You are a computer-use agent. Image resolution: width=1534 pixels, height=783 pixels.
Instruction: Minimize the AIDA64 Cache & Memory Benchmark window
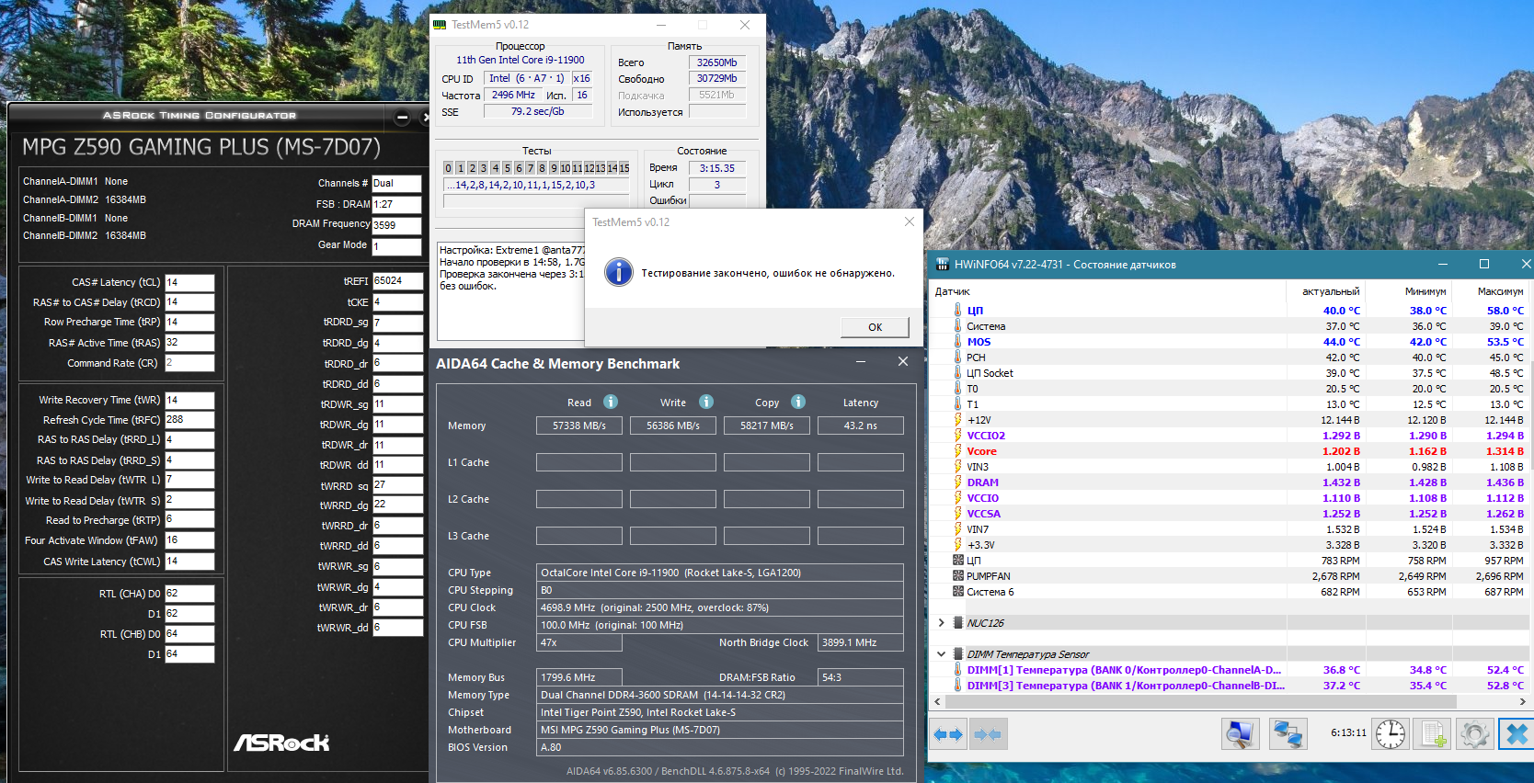861,362
